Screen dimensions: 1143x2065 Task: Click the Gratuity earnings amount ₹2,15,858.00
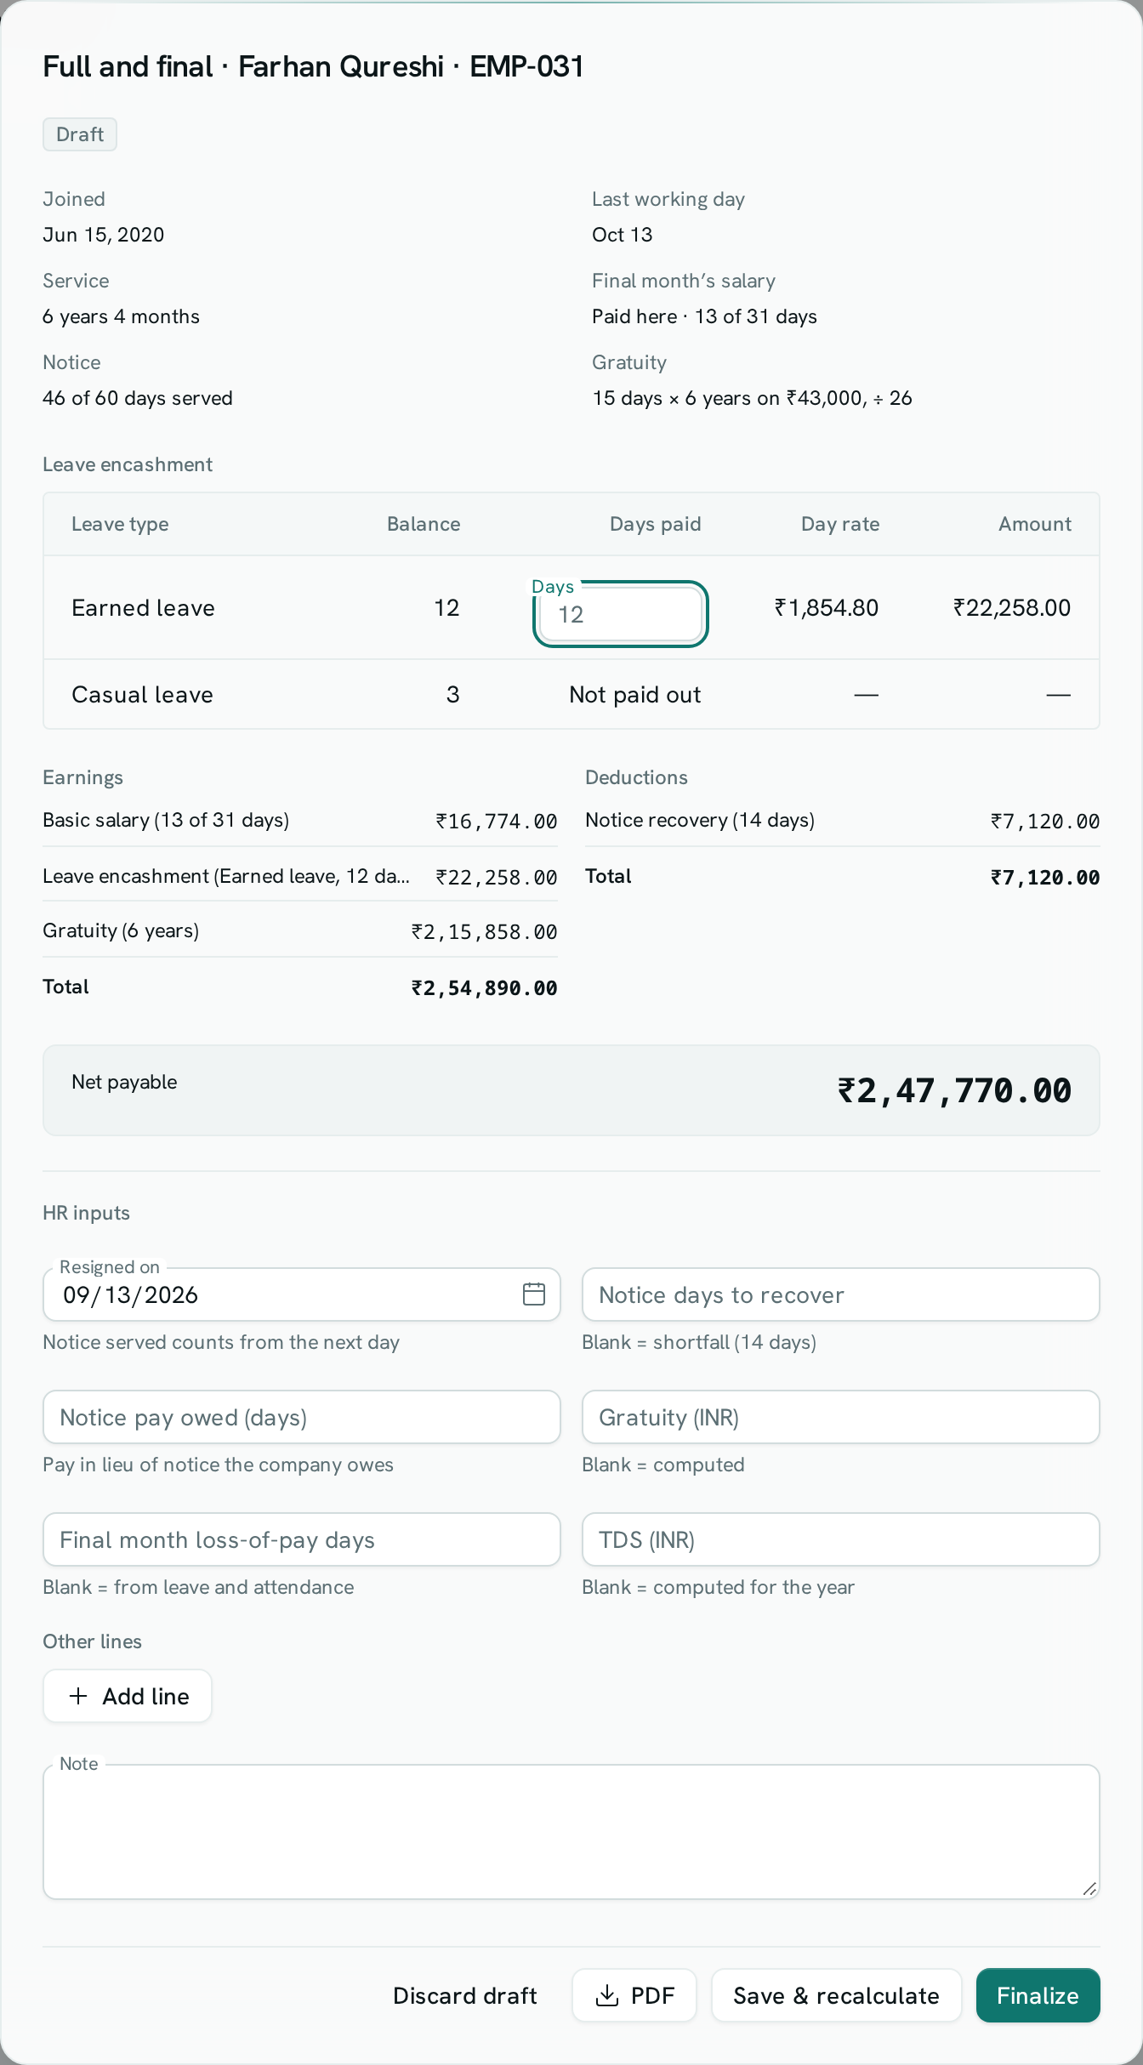tap(484, 931)
